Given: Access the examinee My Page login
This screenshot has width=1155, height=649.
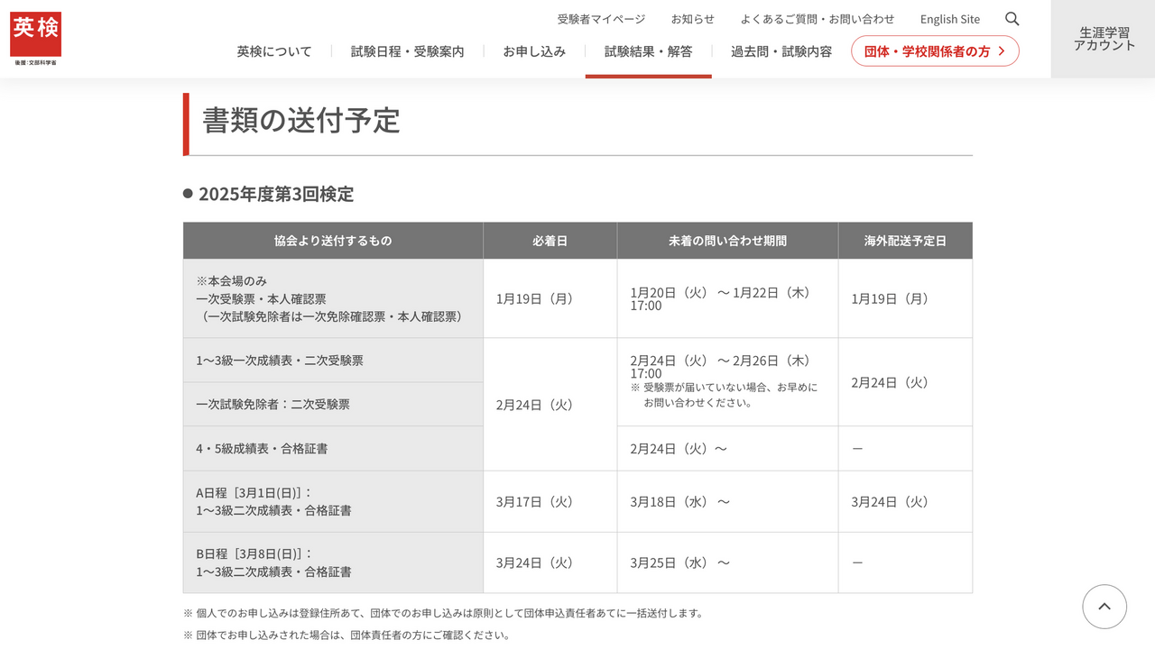Looking at the screenshot, I should click(601, 18).
